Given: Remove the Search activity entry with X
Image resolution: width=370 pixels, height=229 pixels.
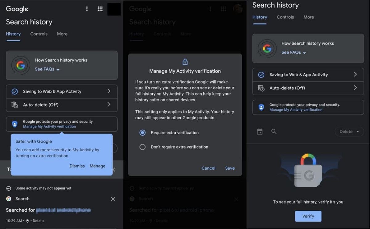Looking at the screenshot, I should [x=113, y=199].
